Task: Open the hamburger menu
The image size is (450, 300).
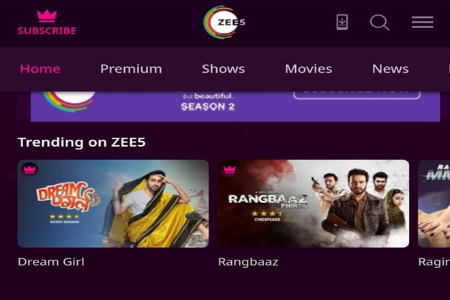Action: click(x=422, y=22)
